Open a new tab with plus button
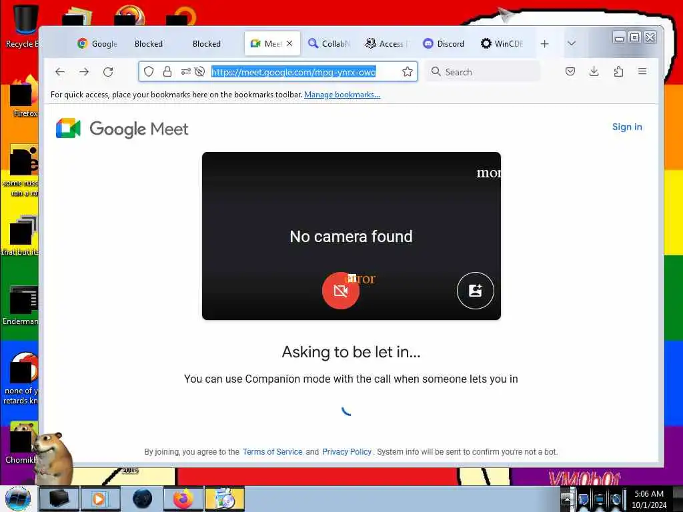 click(x=544, y=43)
